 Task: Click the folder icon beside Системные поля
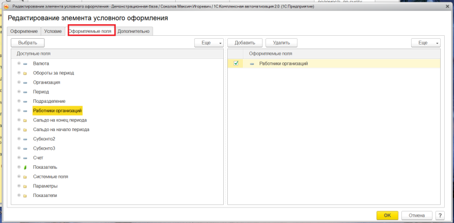pos(25,177)
